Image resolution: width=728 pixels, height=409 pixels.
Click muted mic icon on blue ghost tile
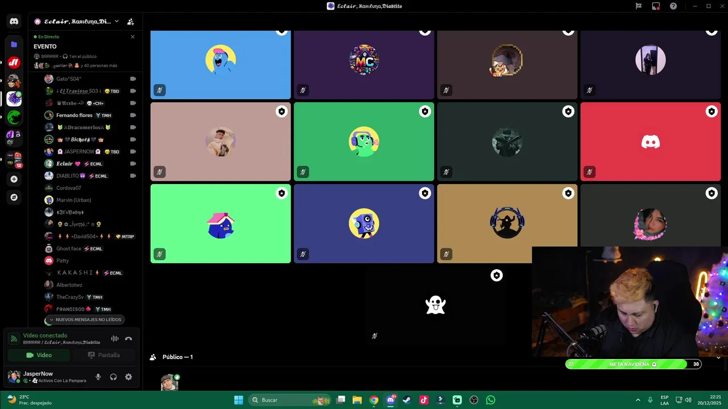click(159, 90)
